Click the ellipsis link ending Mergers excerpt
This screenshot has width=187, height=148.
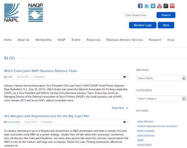(19, 146)
